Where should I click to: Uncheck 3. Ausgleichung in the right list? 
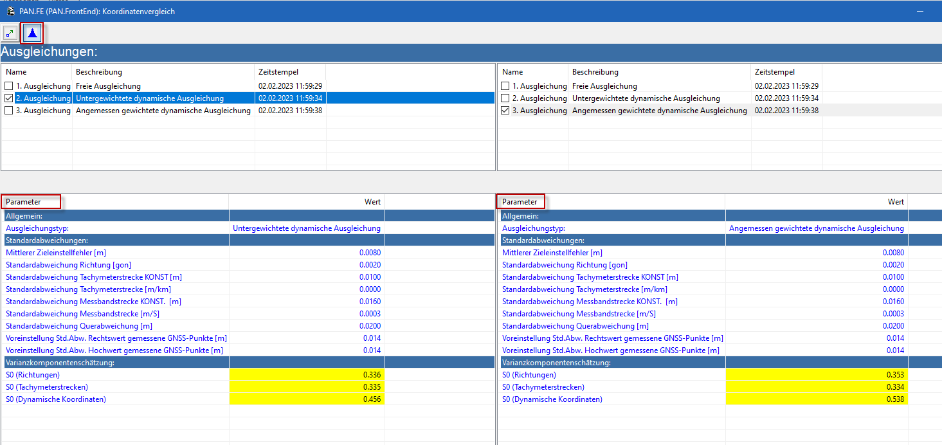tap(505, 111)
